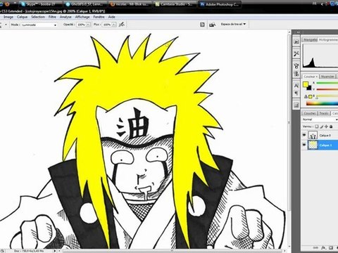Open the Affichage menu
The width and height of the screenshot is (338, 253).
point(82,17)
